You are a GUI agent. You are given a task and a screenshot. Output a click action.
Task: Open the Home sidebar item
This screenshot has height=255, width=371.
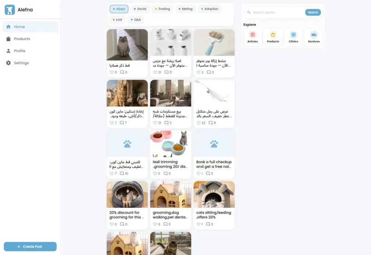coord(30,27)
